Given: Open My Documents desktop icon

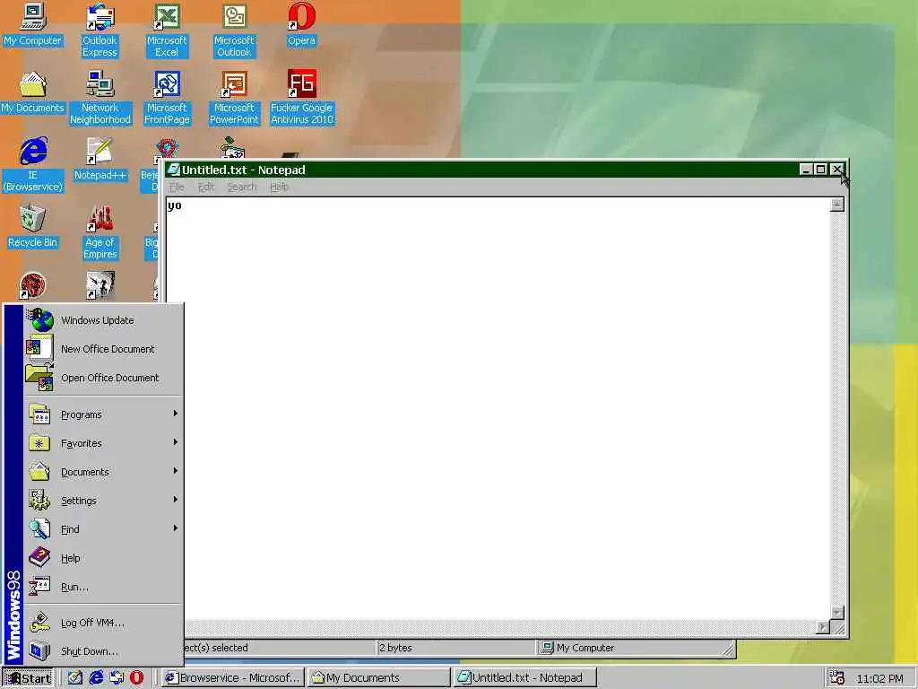Looking at the screenshot, I should pyautogui.click(x=33, y=92).
